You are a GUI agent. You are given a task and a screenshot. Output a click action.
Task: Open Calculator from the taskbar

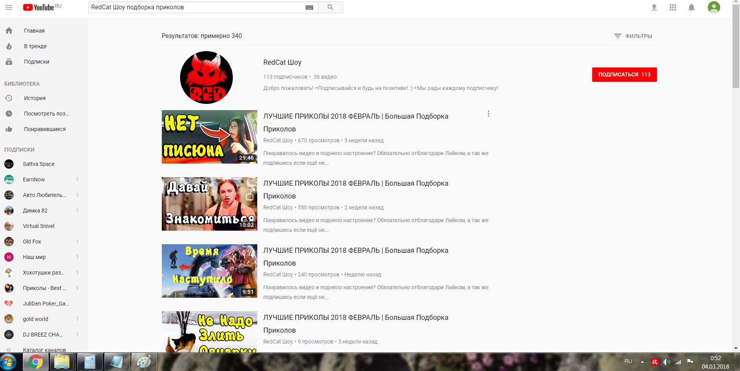pos(90,362)
